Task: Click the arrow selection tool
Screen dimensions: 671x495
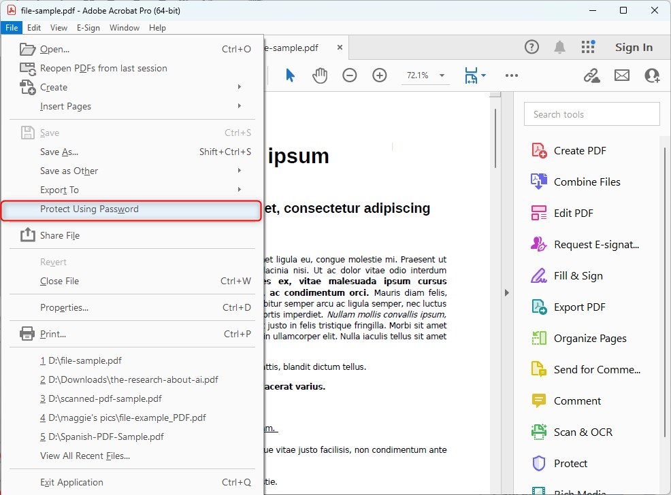Action: pyautogui.click(x=290, y=75)
